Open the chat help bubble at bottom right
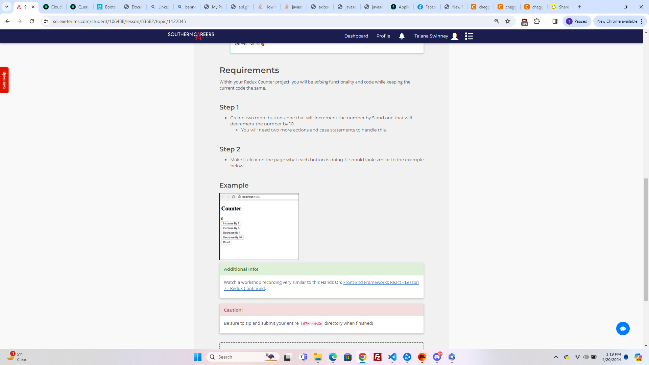Viewport: 649px width, 365px height. pos(623,328)
